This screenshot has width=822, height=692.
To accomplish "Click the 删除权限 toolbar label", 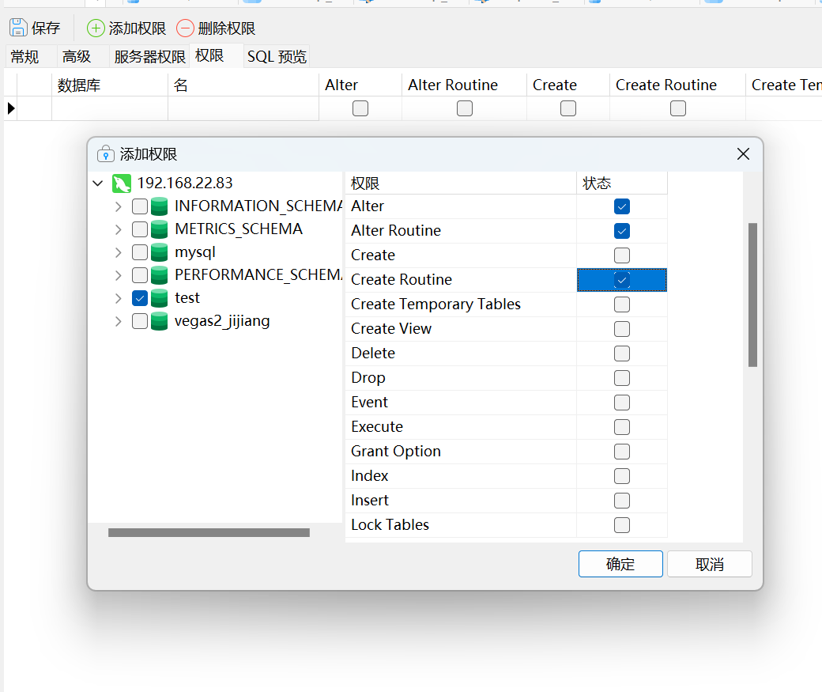I will (x=227, y=28).
